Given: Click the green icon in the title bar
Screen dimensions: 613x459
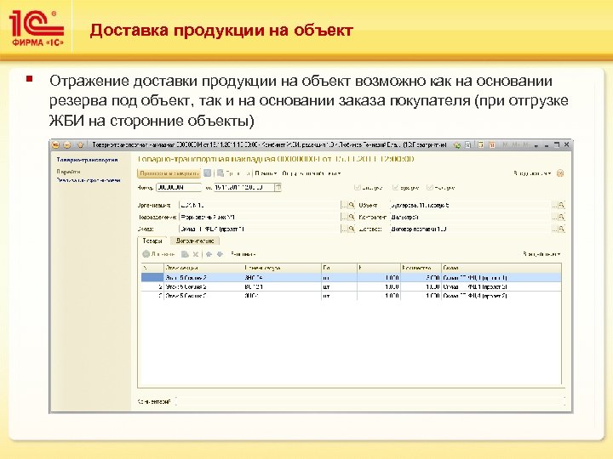Looking at the screenshot, I should [456, 144].
